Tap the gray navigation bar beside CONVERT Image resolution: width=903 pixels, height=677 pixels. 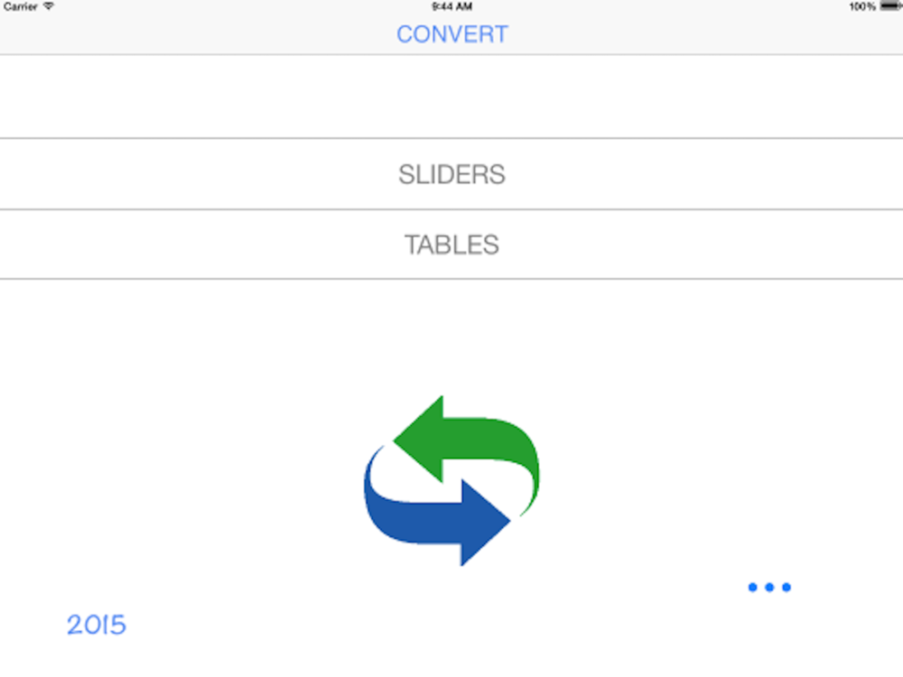[691, 34]
